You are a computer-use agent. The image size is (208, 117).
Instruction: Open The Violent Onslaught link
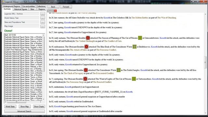[x=85, y=41]
